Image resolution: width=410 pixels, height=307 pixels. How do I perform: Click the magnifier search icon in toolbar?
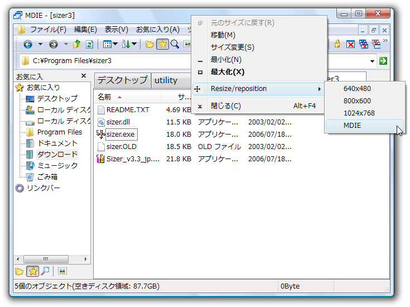pos(175,44)
